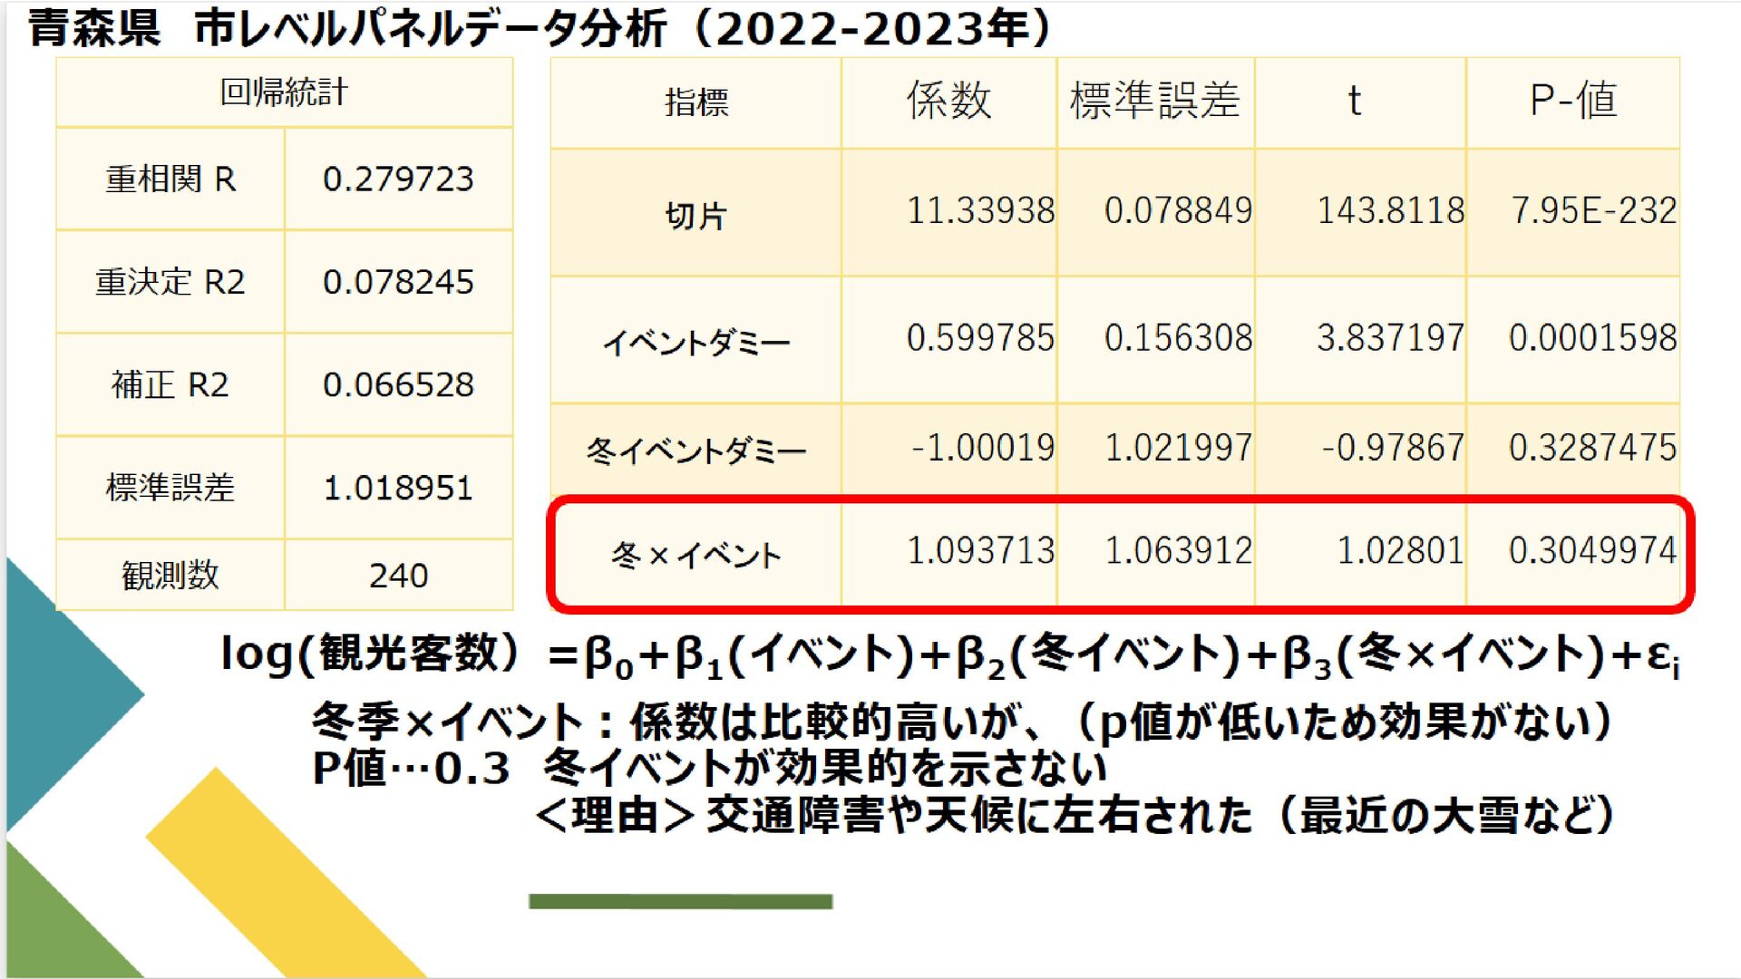Click the 指標 column header

(x=695, y=102)
